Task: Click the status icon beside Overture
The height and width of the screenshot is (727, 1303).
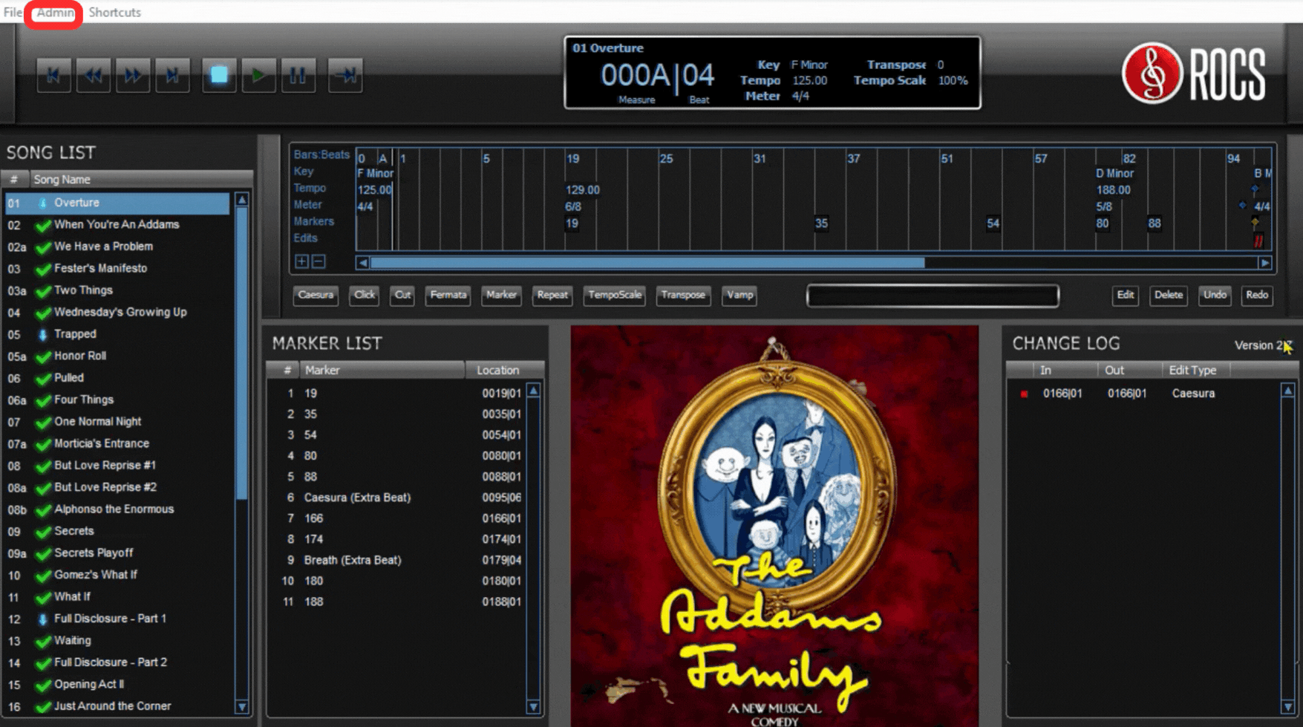Action: [x=43, y=203]
